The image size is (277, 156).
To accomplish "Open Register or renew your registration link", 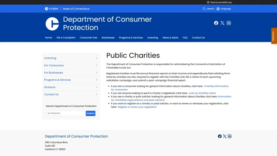I will [x=137, y=107].
